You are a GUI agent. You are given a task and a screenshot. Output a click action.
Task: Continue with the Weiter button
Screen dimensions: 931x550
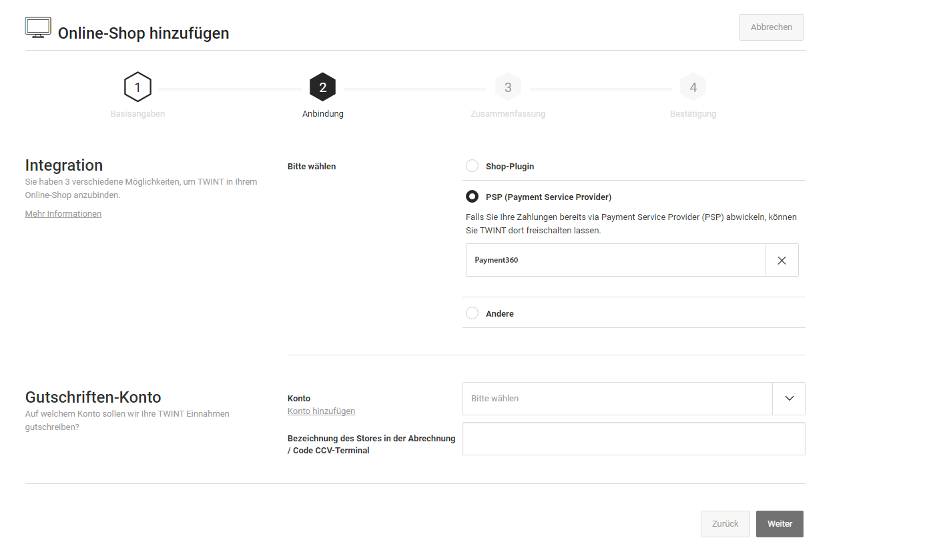[x=780, y=524]
